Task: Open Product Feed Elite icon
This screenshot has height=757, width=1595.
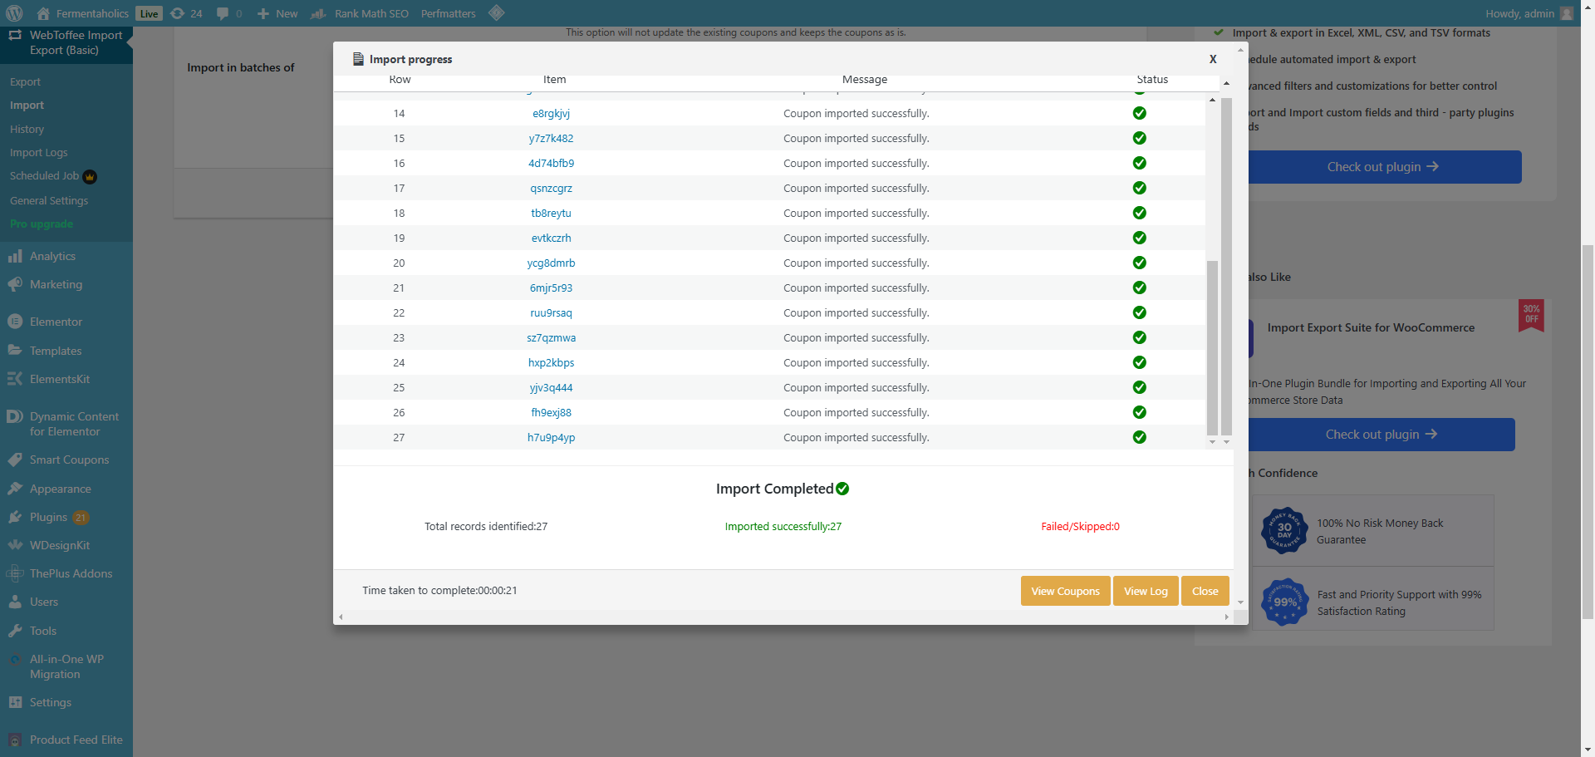Action: pos(15,740)
